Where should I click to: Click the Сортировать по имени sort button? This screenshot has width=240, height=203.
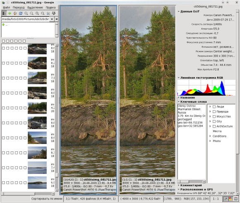(47, 199)
